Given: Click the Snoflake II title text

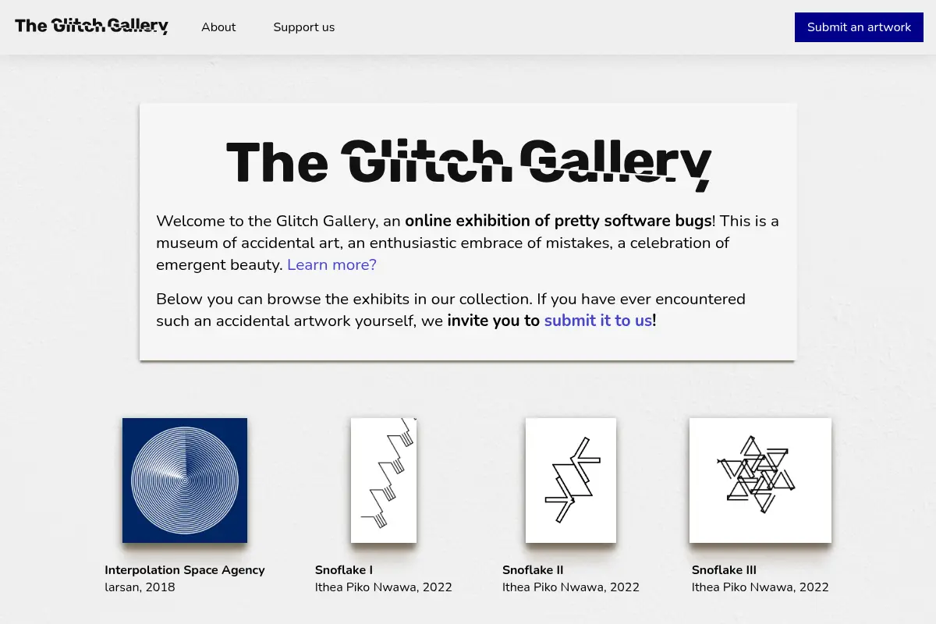Looking at the screenshot, I should (533, 570).
